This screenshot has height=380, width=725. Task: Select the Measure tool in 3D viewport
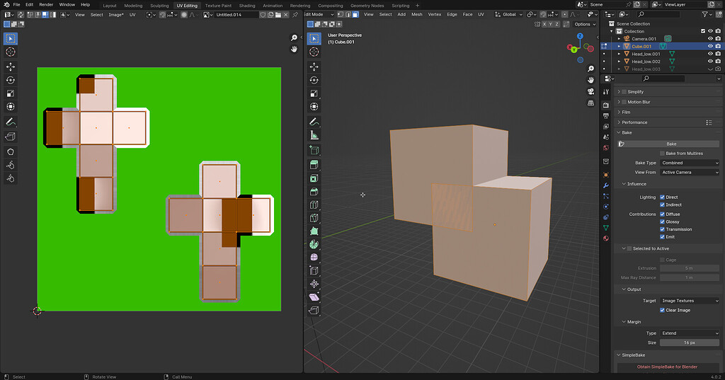click(x=314, y=135)
